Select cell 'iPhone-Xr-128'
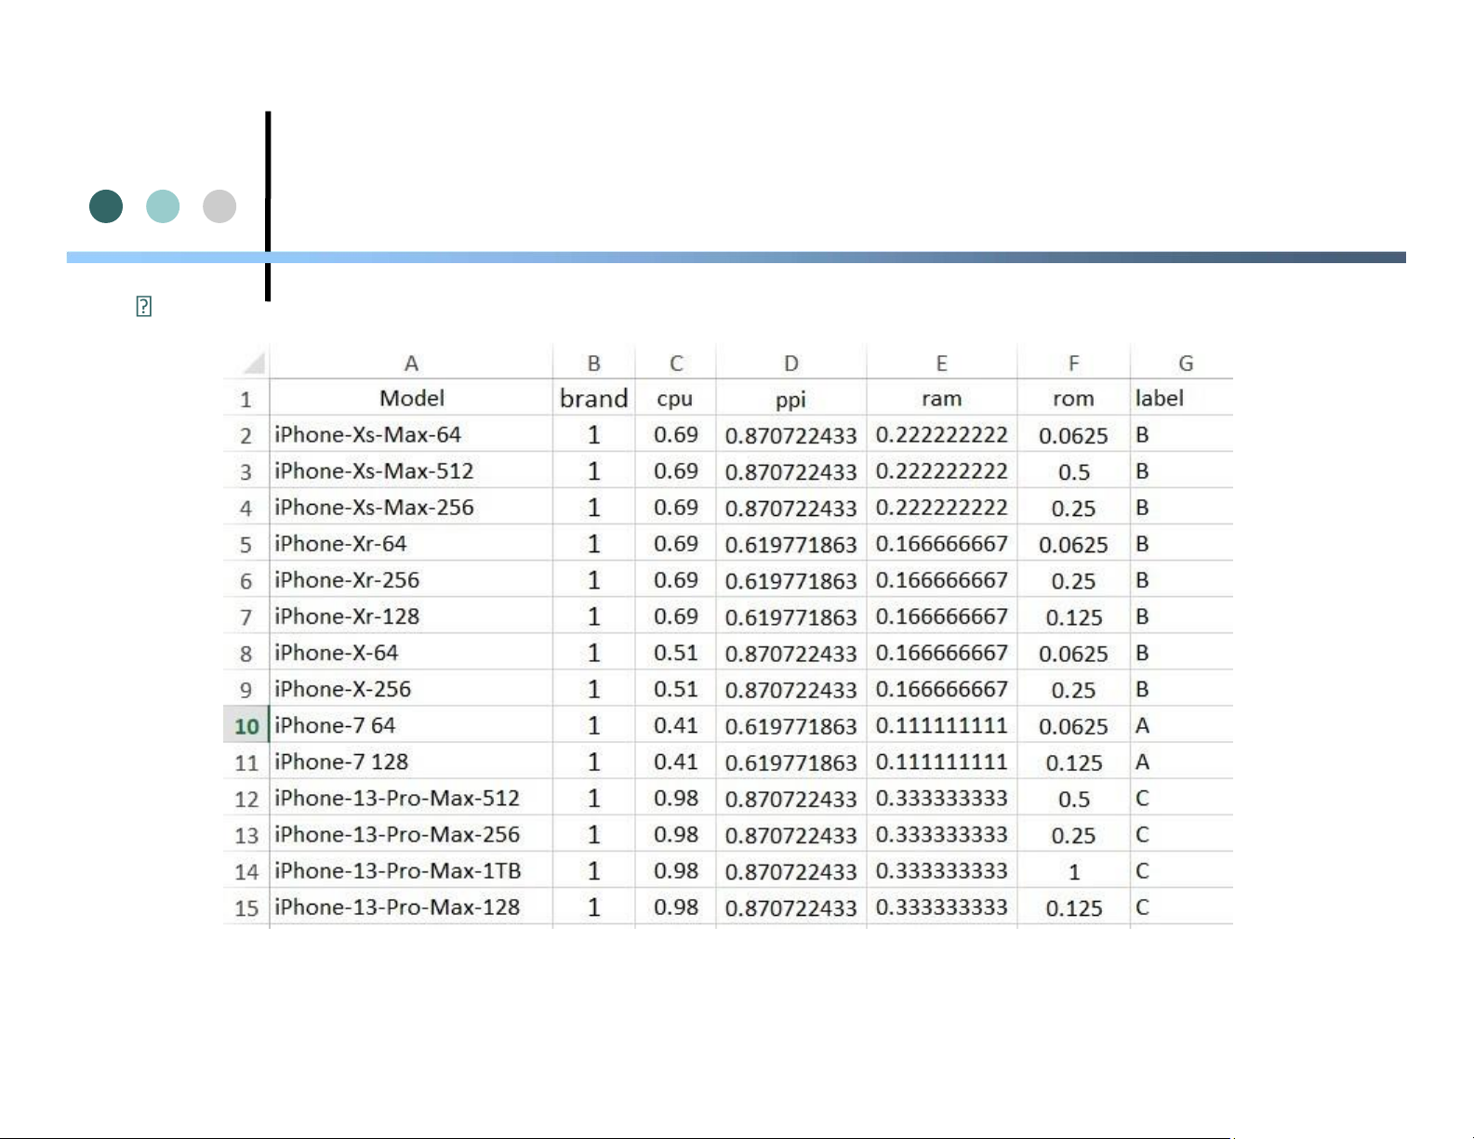1474x1139 pixels. [411, 616]
